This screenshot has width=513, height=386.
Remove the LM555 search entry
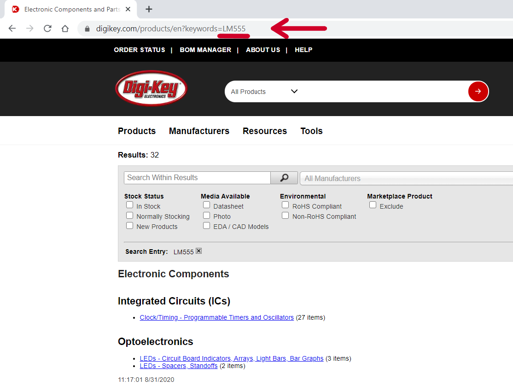point(198,251)
